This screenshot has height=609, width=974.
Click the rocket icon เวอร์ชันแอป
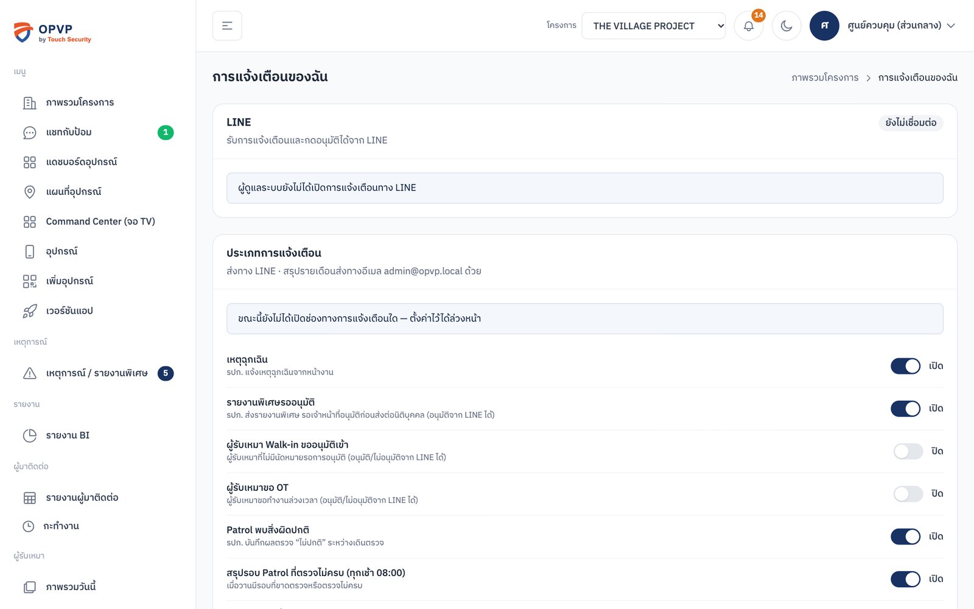click(x=29, y=311)
